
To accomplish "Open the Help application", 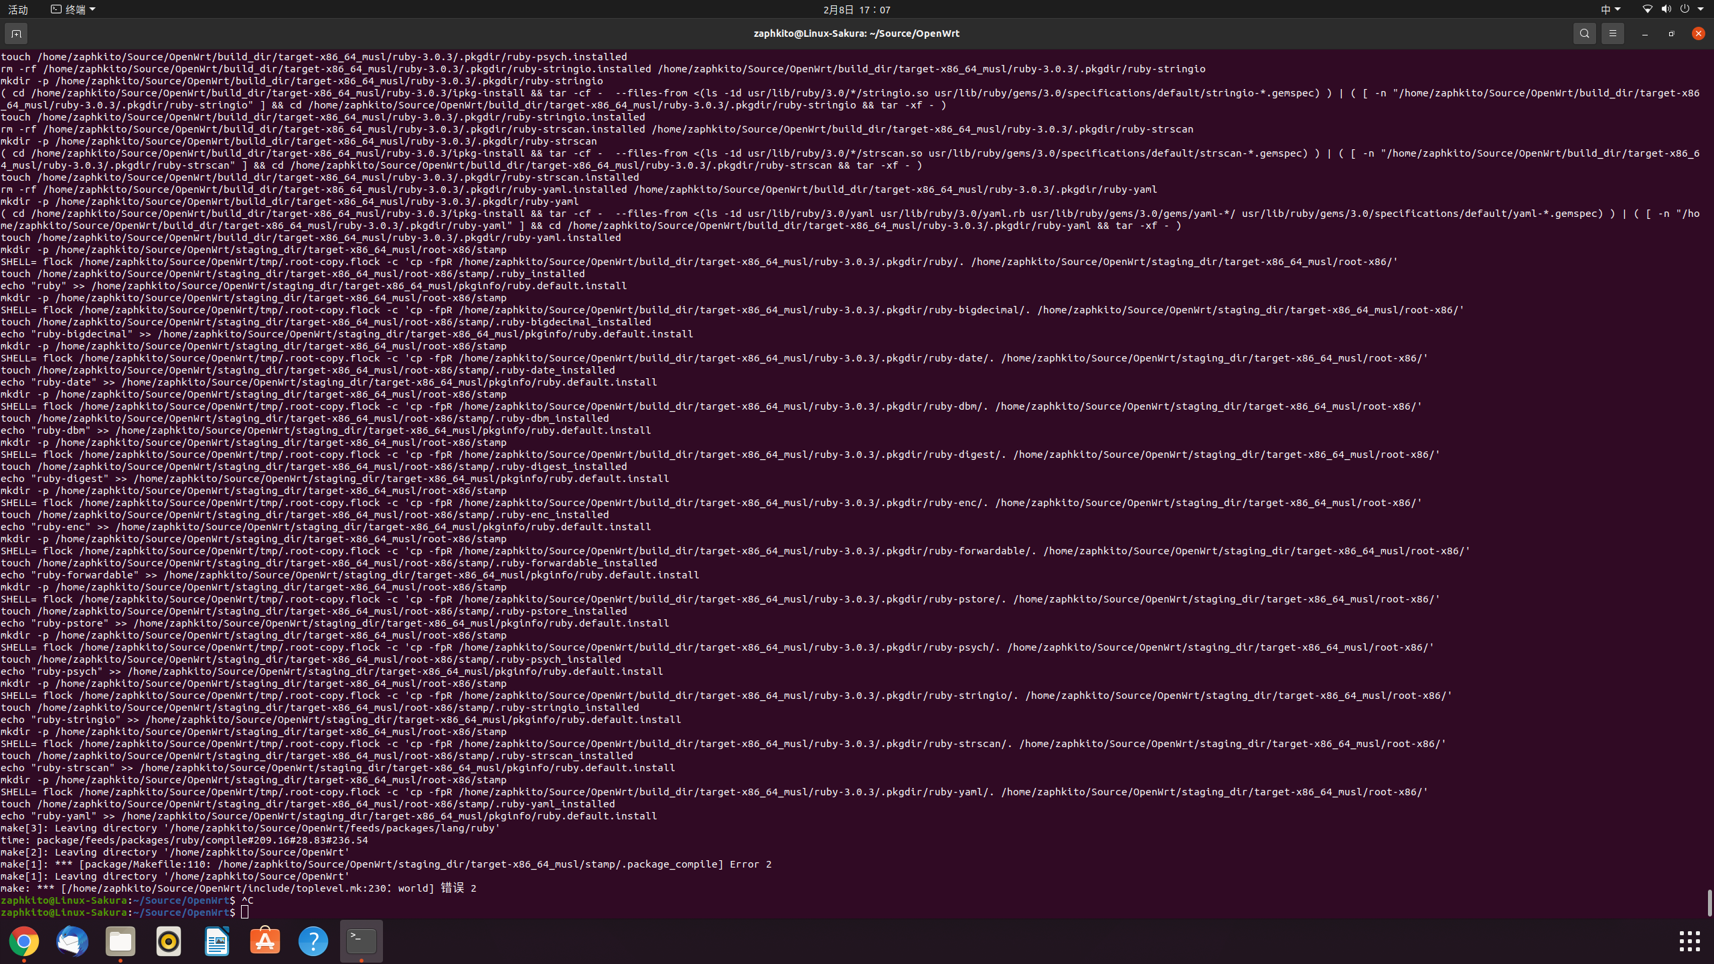I will click(x=313, y=941).
